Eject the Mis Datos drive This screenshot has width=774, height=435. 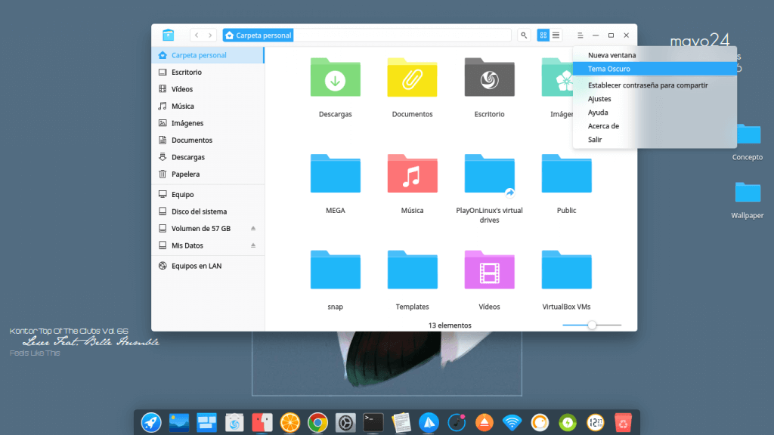pyautogui.click(x=253, y=245)
